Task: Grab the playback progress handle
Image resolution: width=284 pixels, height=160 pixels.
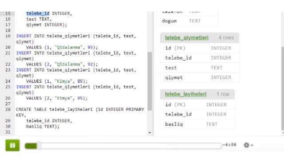Action: pos(39,145)
